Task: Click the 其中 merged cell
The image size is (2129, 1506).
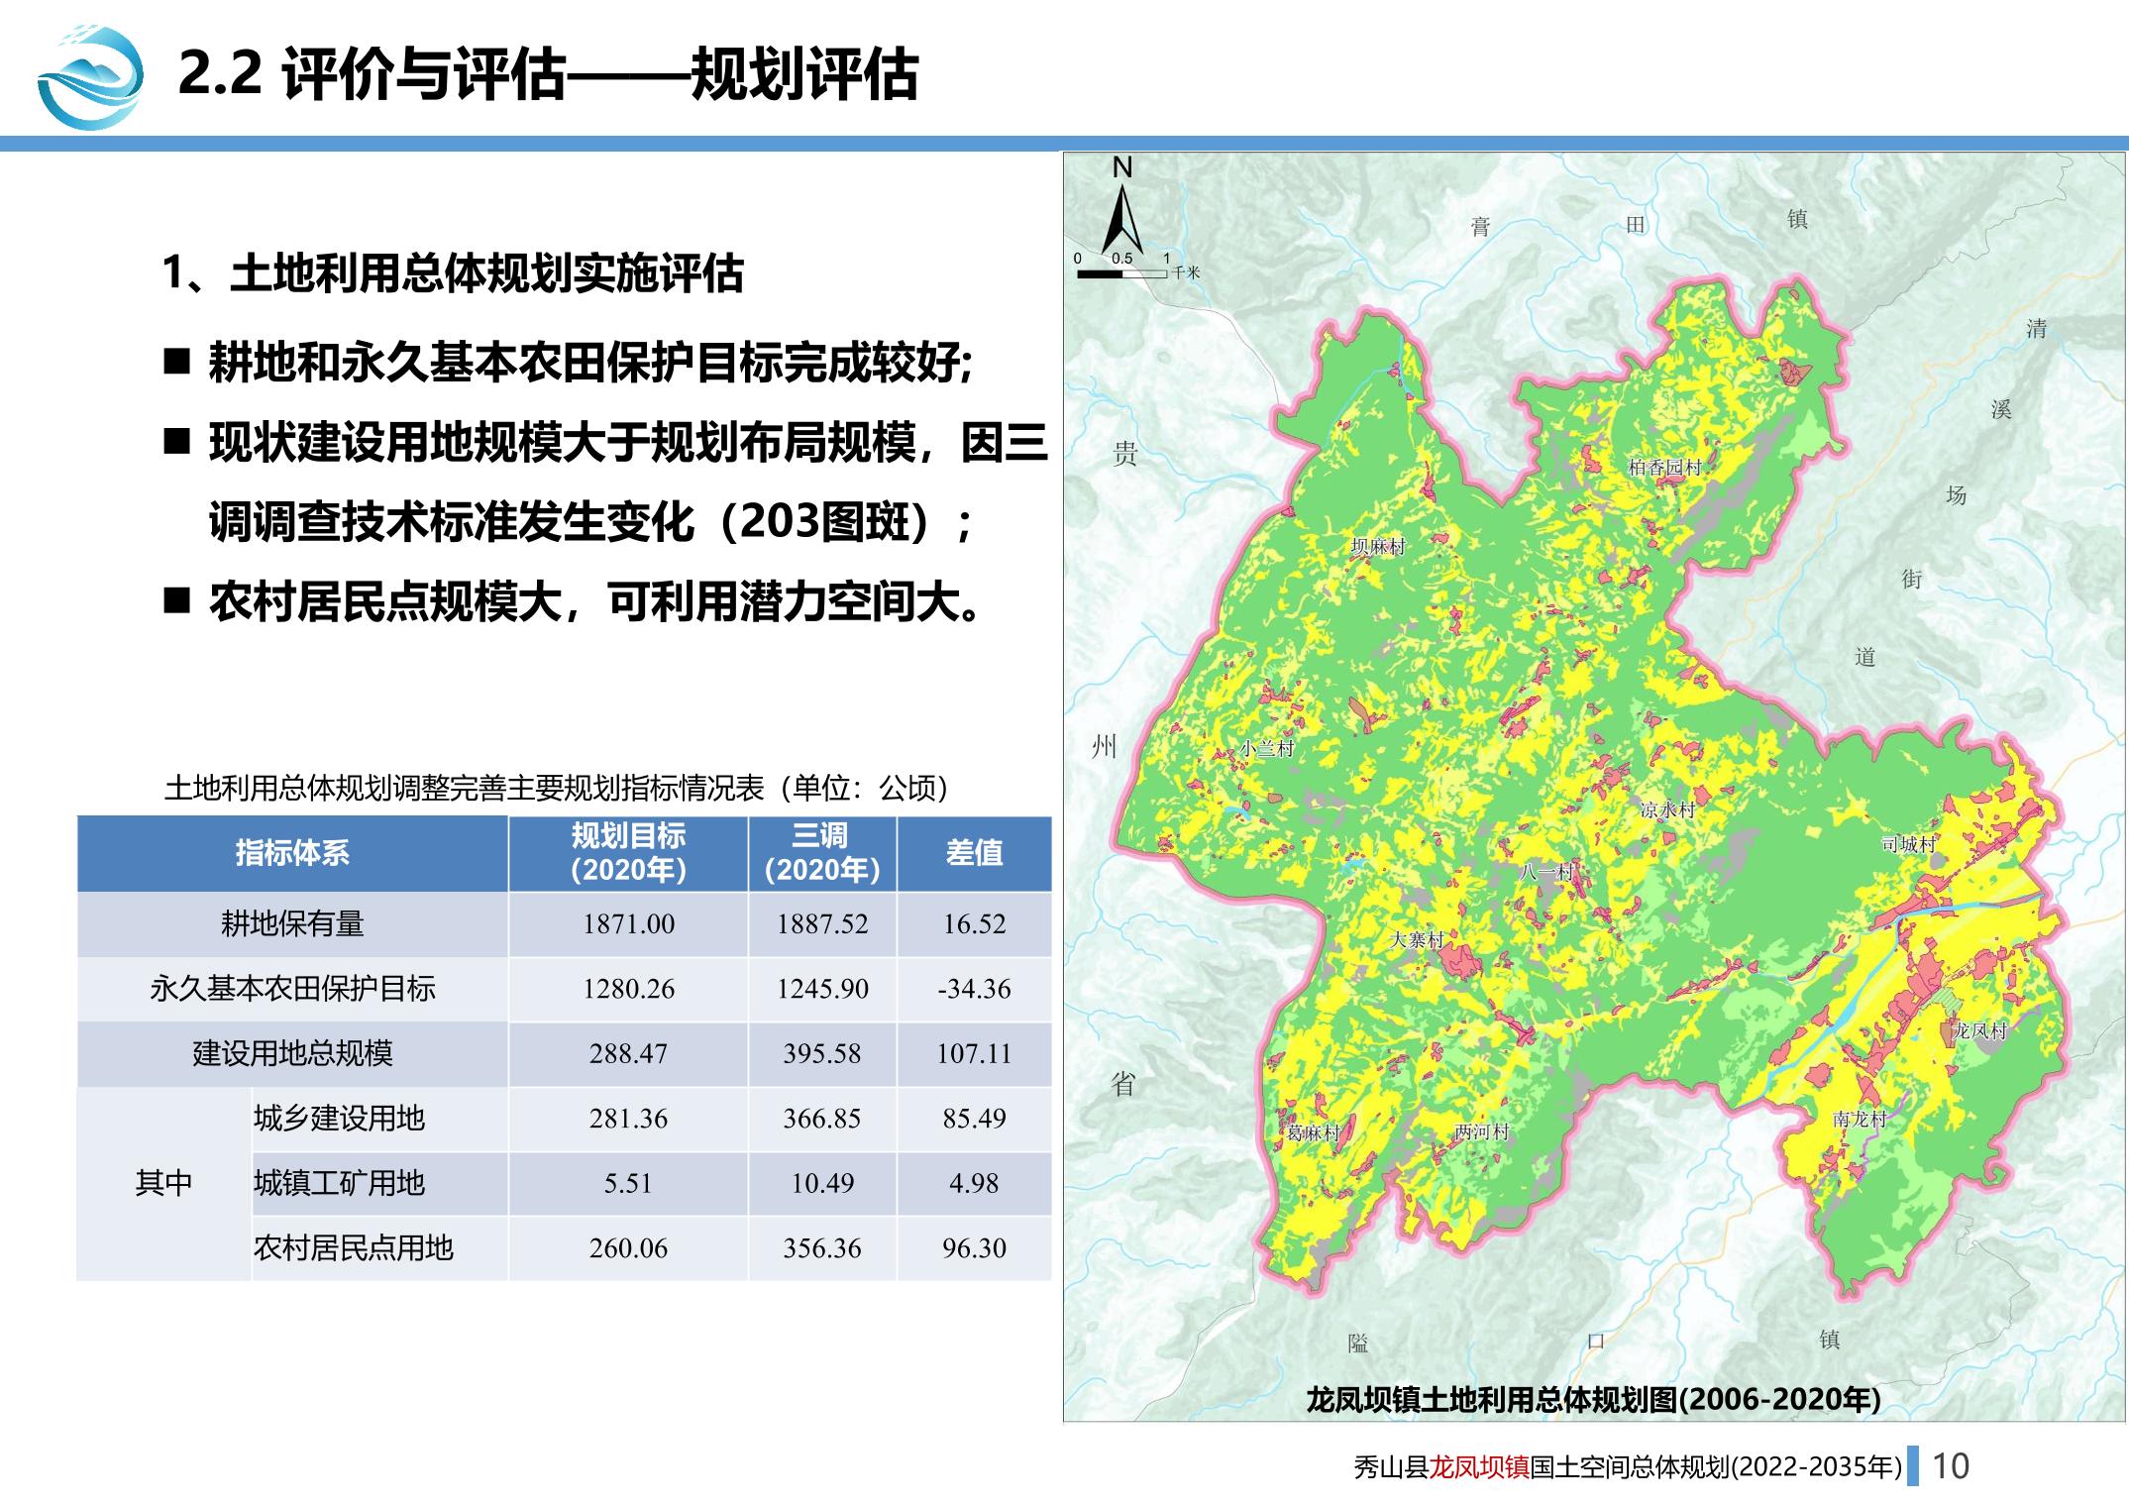Action: point(163,1183)
